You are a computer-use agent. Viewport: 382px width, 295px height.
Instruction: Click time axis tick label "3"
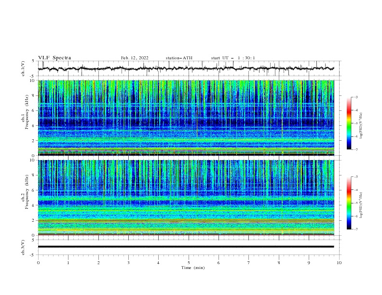[x=128, y=263]
